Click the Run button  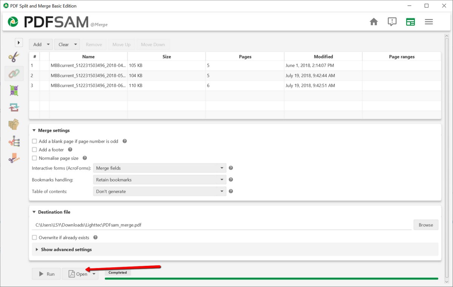click(46, 274)
